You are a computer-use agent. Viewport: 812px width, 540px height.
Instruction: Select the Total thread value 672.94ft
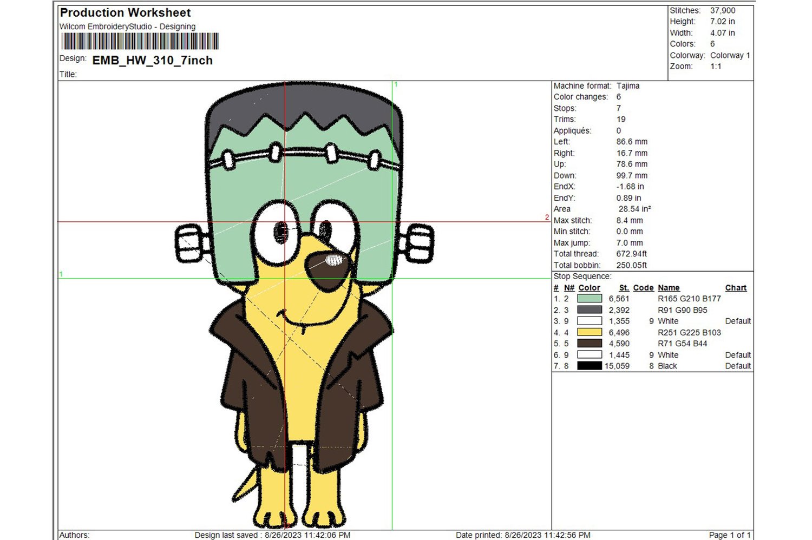[x=632, y=254]
